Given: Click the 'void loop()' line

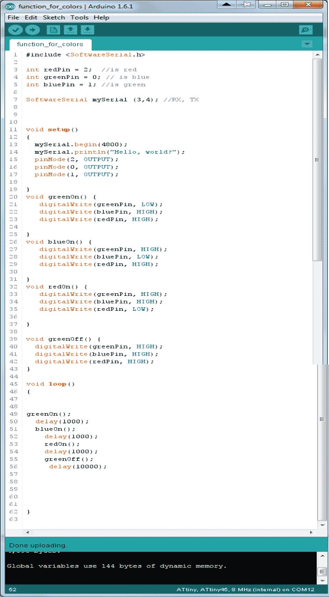Looking at the screenshot, I should coord(50,384).
